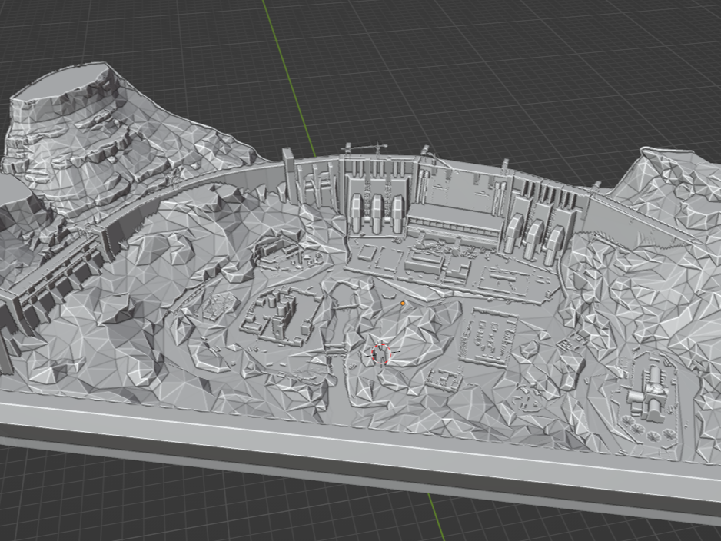Select the tall pillar at dam's left end

288,175
